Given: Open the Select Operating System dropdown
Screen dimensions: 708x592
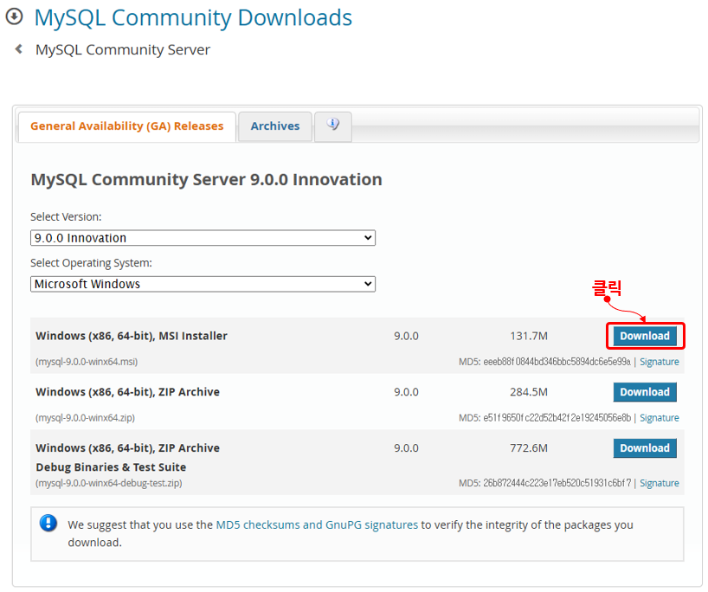Looking at the screenshot, I should click(203, 284).
